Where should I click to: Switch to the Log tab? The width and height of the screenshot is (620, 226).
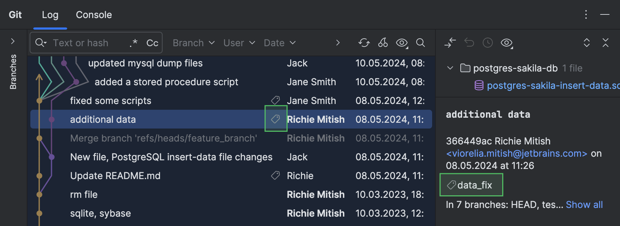50,15
